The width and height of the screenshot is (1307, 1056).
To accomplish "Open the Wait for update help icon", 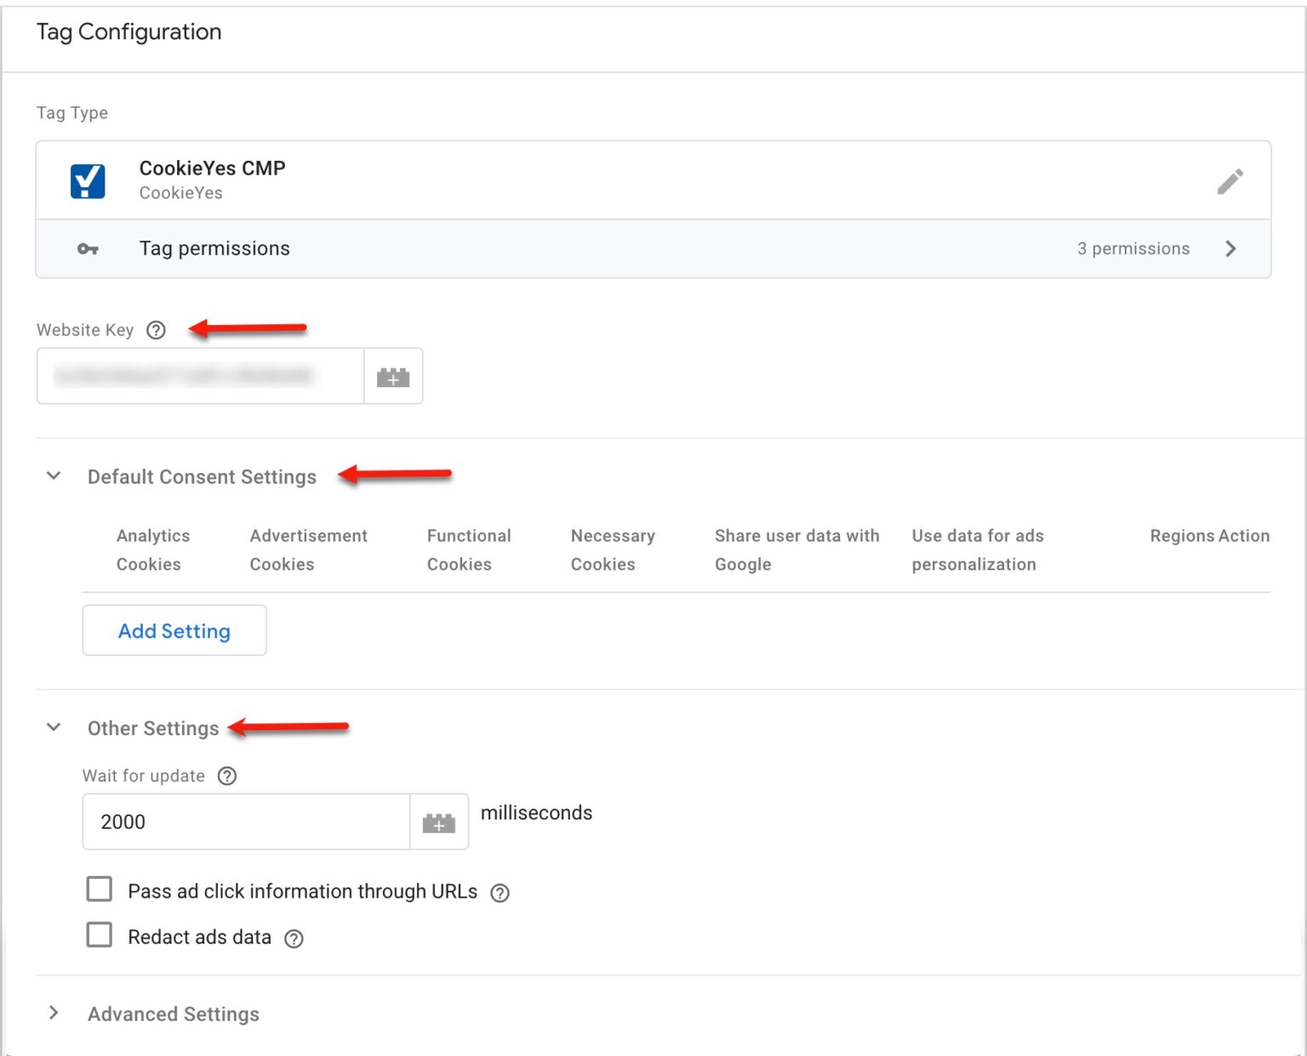I will coord(226,775).
